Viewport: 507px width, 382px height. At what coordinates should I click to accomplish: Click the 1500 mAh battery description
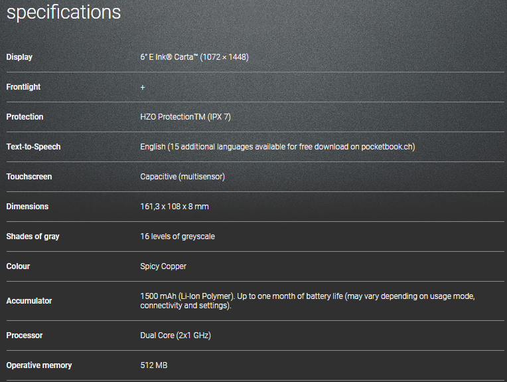[307, 300]
